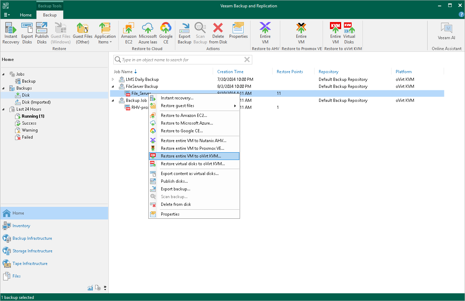Select Restore entire VM to Nutanix AHV...
This screenshot has height=301, width=465.
194,141
